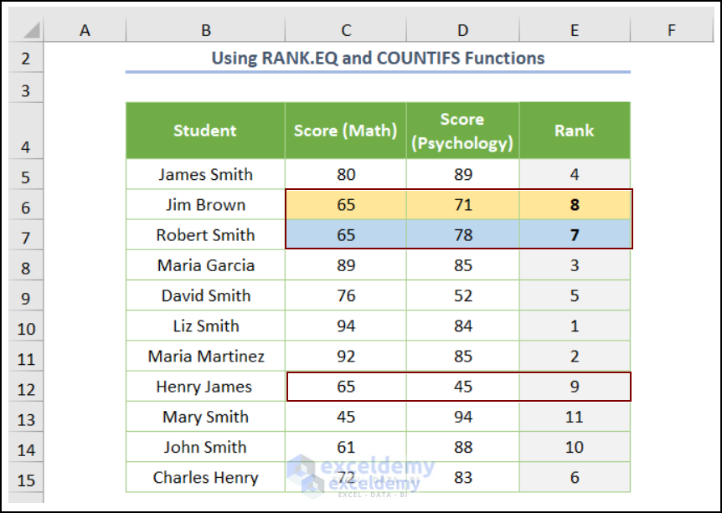Viewport: 722px width, 513px height.
Task: Select row 7 header
Action: 26,235
